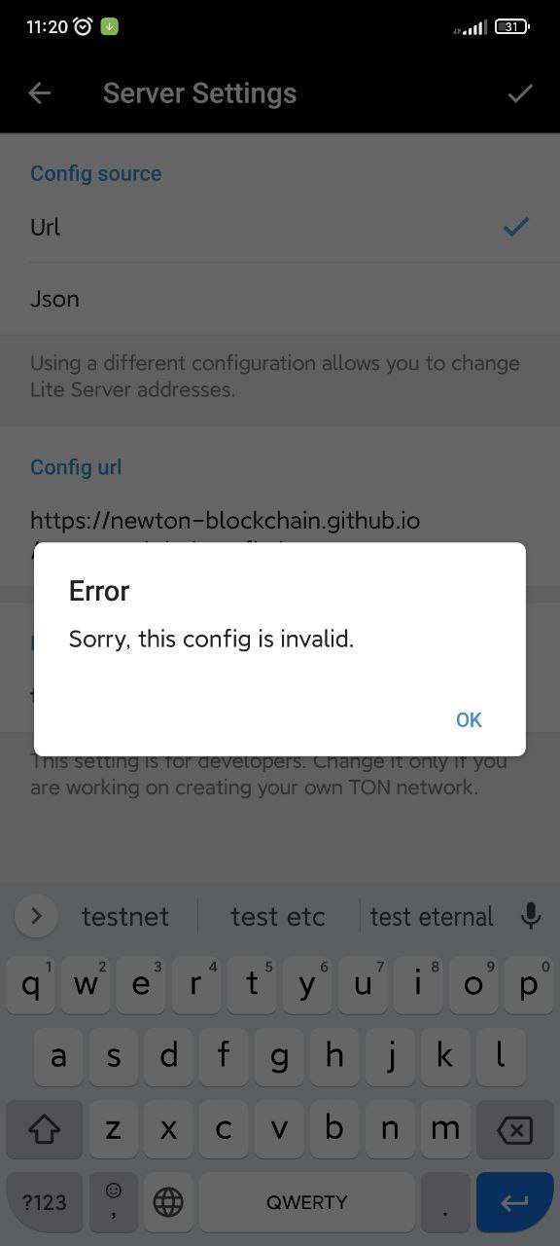Choose the "test etc" suggestion
This screenshot has width=560, height=1246.
[x=278, y=916]
